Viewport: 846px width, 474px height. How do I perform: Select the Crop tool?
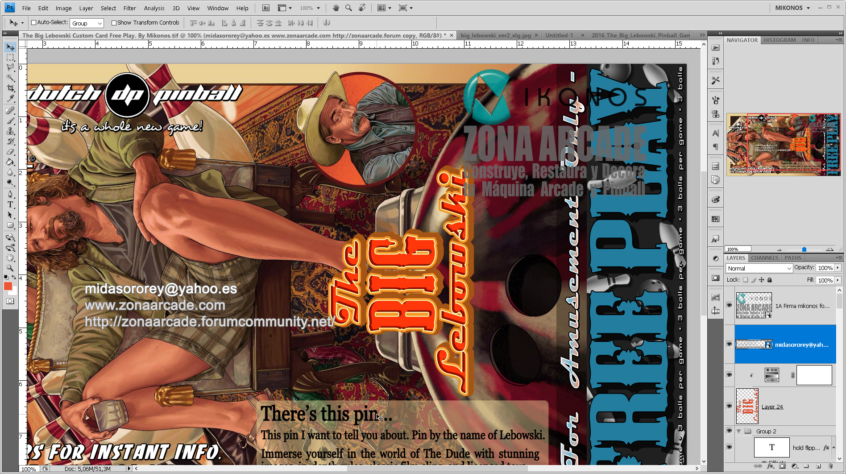pyautogui.click(x=10, y=88)
